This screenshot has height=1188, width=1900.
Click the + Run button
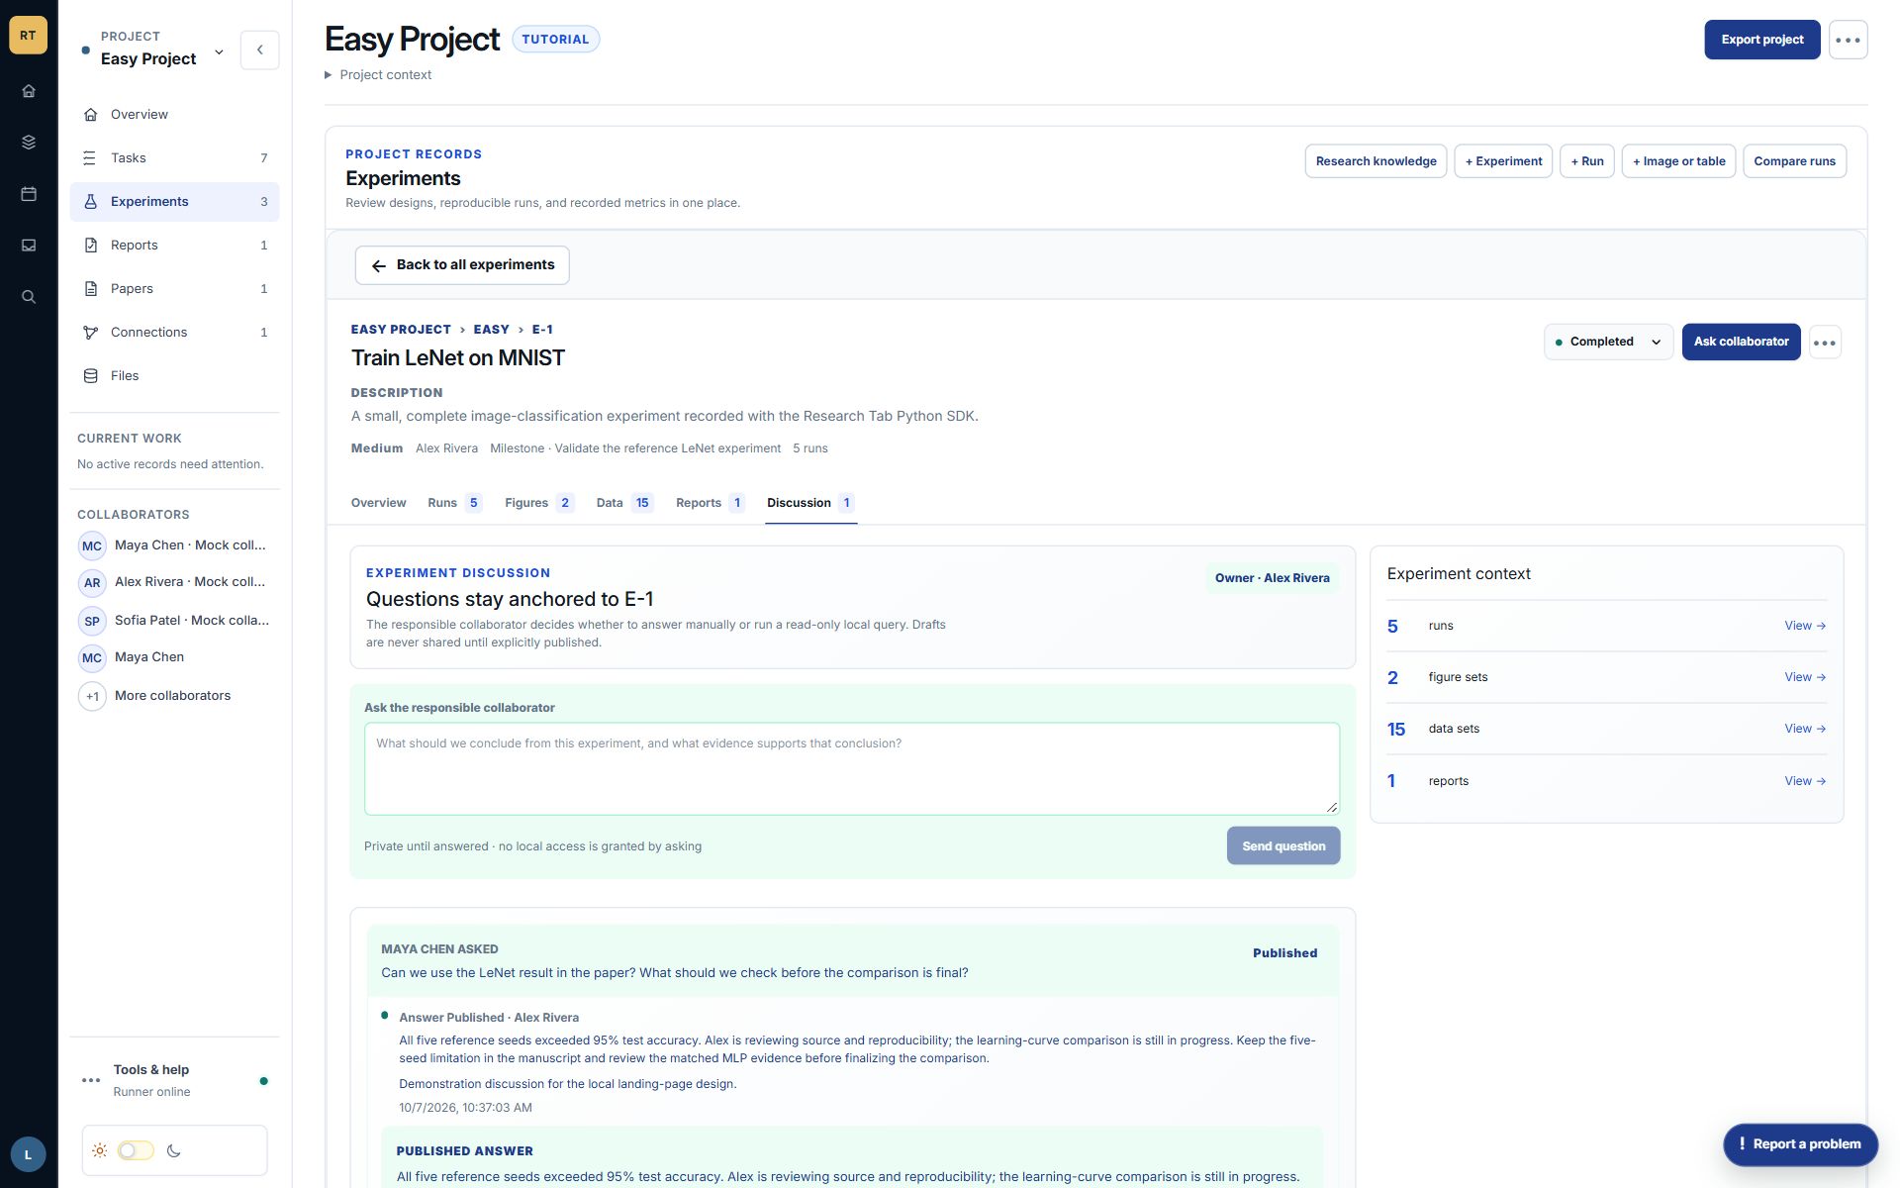(x=1587, y=161)
